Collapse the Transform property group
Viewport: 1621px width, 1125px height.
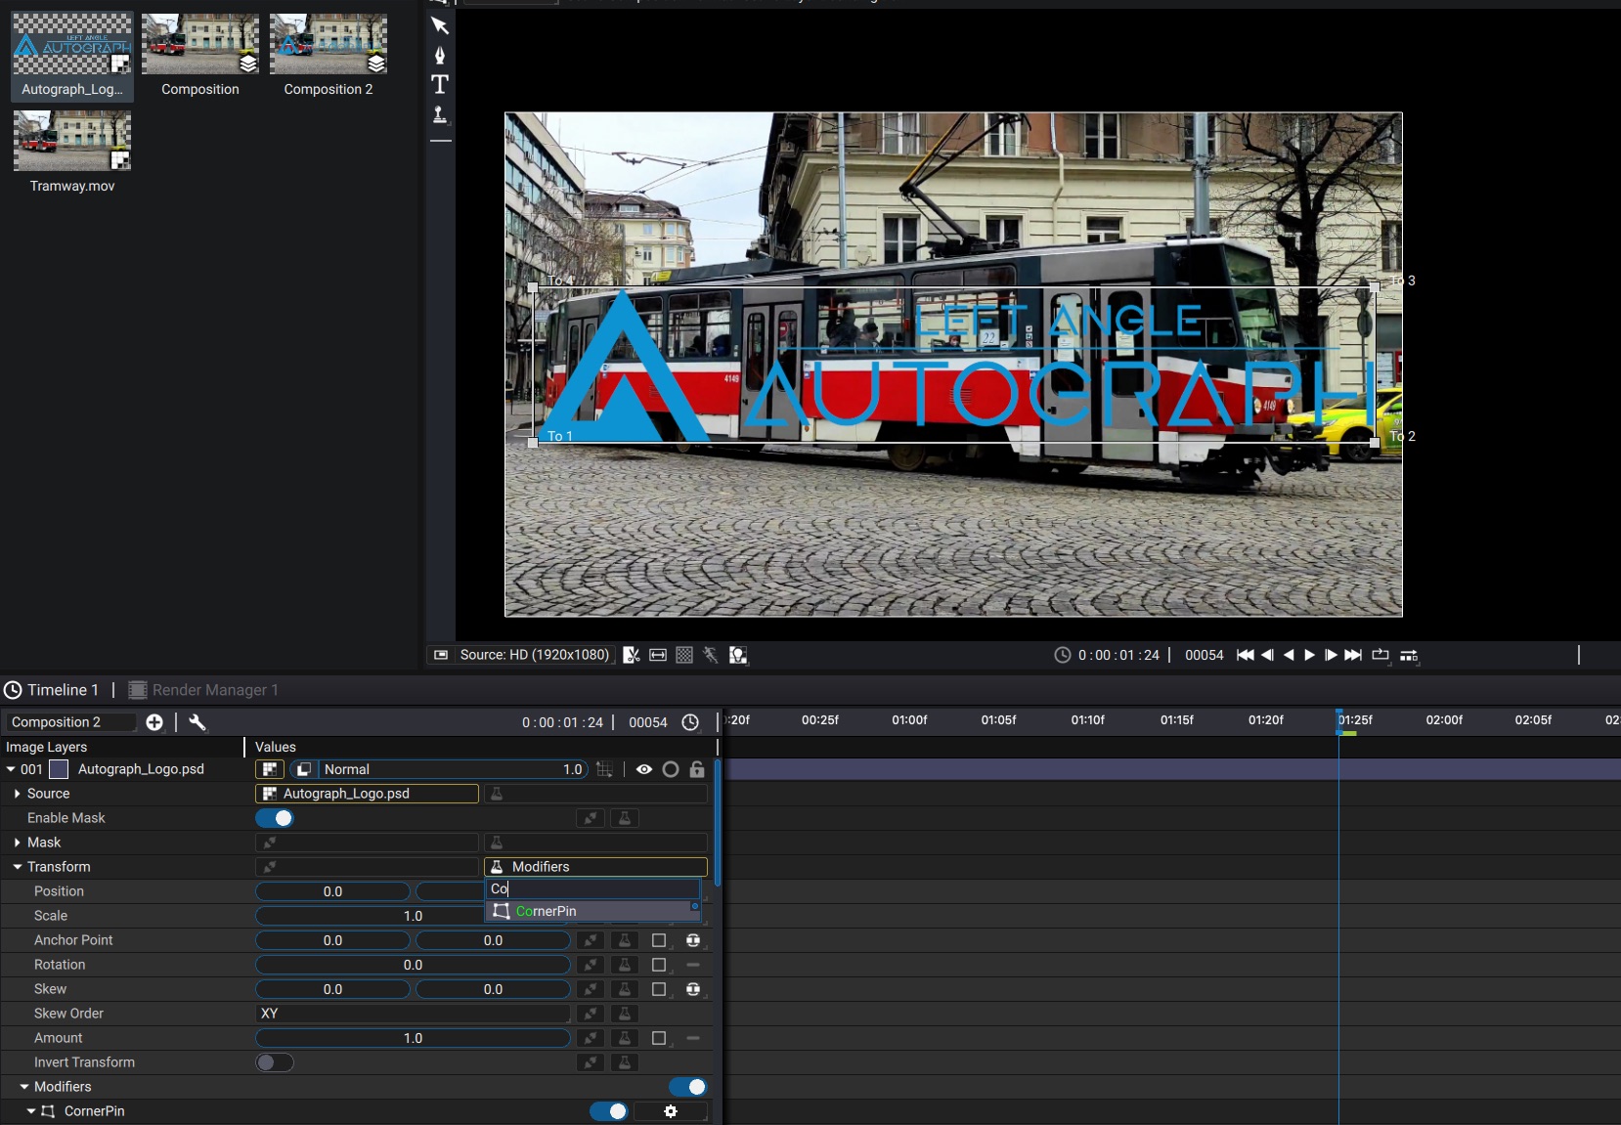(x=18, y=867)
